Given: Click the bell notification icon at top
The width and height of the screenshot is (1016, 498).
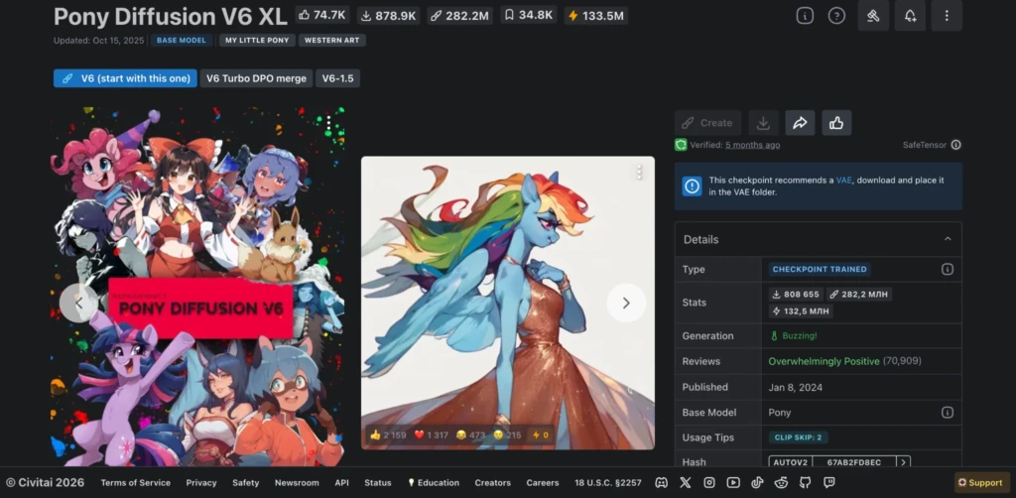Looking at the screenshot, I should (910, 16).
